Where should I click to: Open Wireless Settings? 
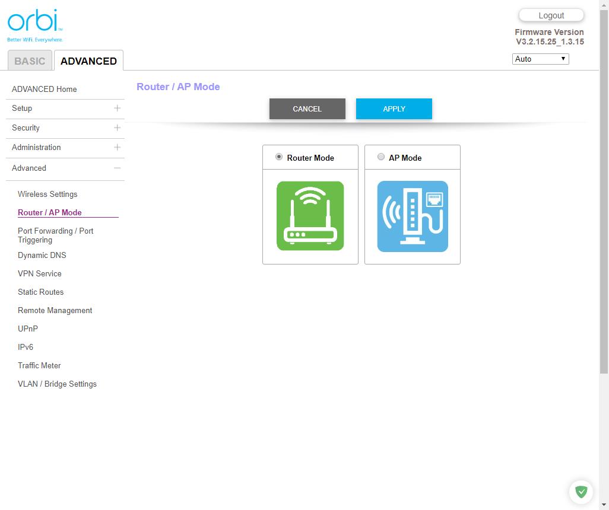(47, 194)
